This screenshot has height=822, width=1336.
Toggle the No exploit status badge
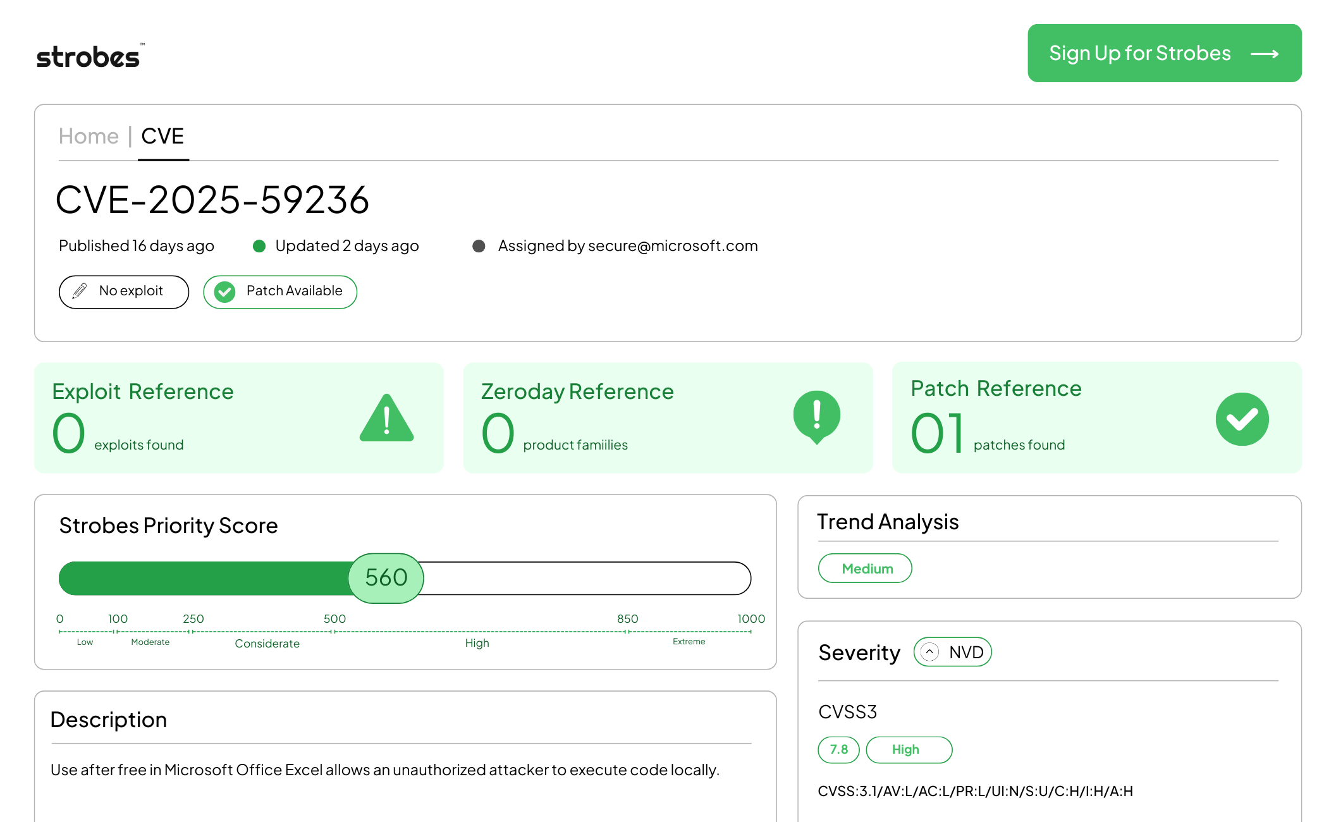[x=123, y=291]
